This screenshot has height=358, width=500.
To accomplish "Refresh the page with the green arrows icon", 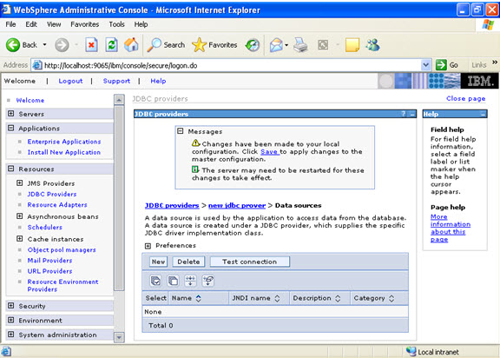I will pyautogui.click(x=111, y=45).
